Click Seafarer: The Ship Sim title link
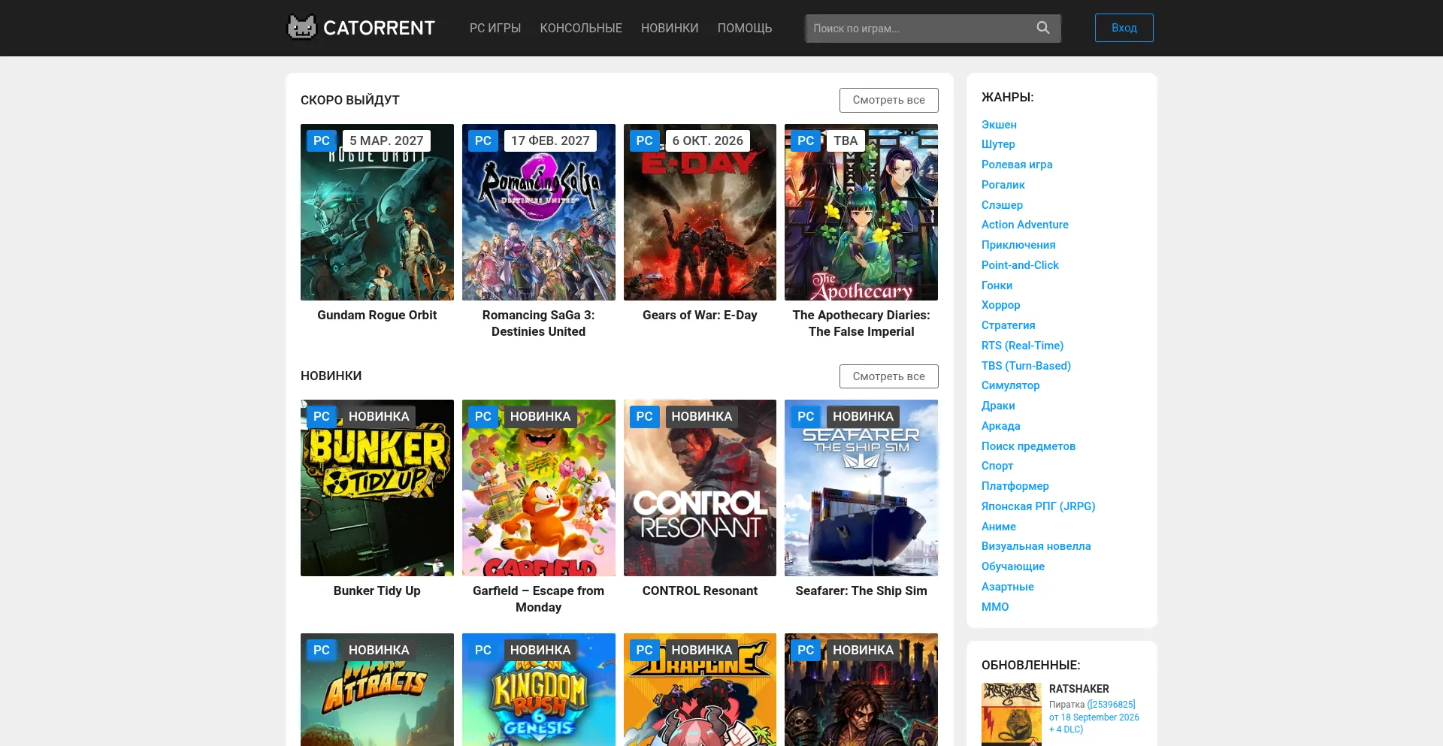 861,591
